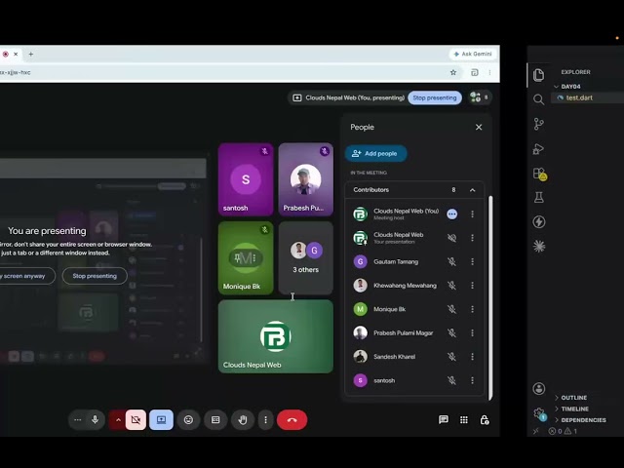The width and height of the screenshot is (624, 468).
Task: Select Clouds Nepal Web video tile
Action: [275, 336]
